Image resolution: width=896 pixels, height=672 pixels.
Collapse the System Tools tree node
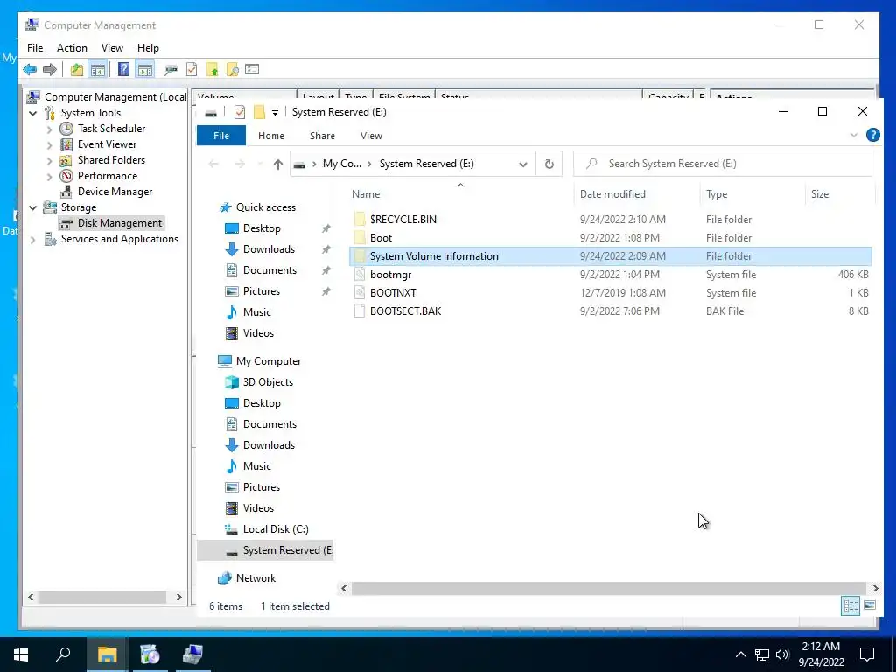point(33,113)
